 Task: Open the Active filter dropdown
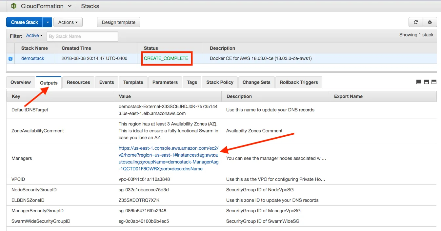click(x=34, y=36)
